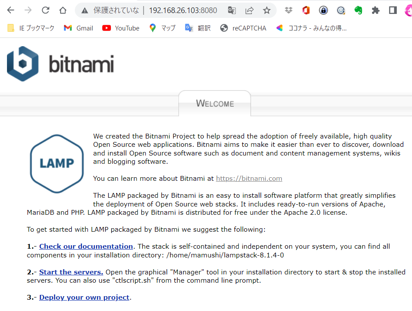Click the address bar URL field

click(x=183, y=10)
